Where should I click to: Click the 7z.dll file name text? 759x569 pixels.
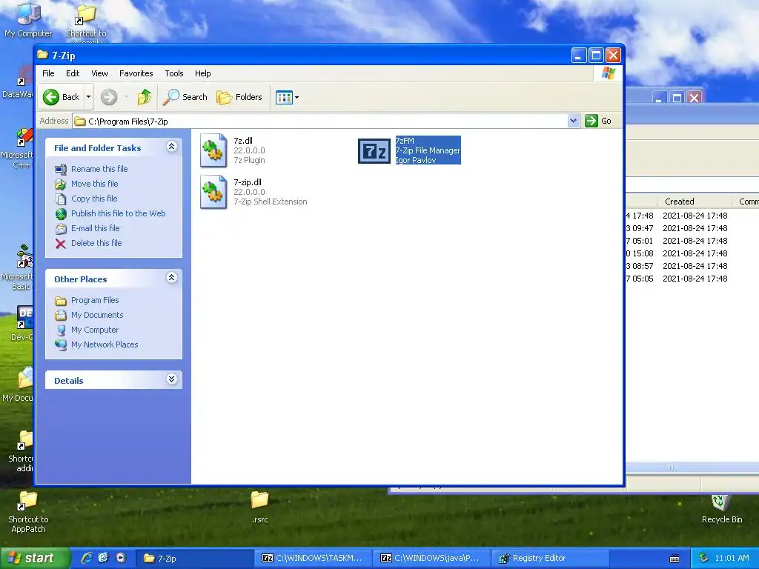[243, 141]
